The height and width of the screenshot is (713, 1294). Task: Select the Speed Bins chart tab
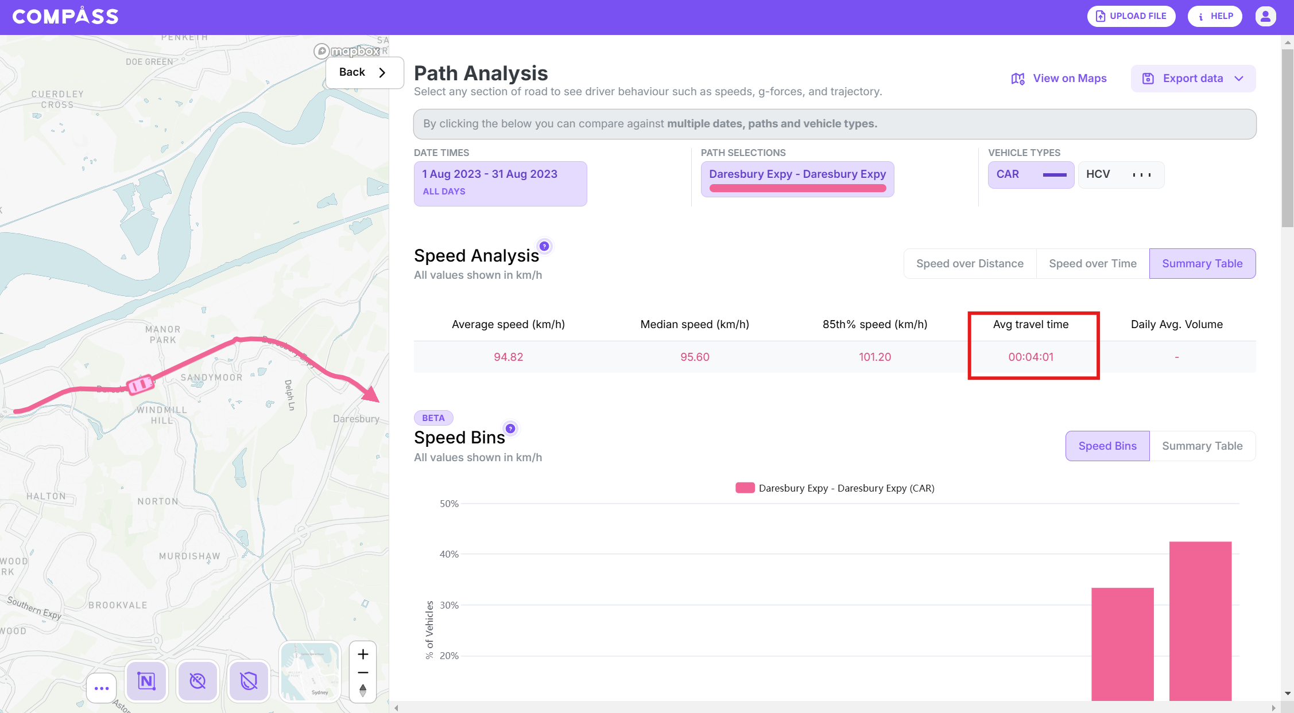tap(1107, 446)
